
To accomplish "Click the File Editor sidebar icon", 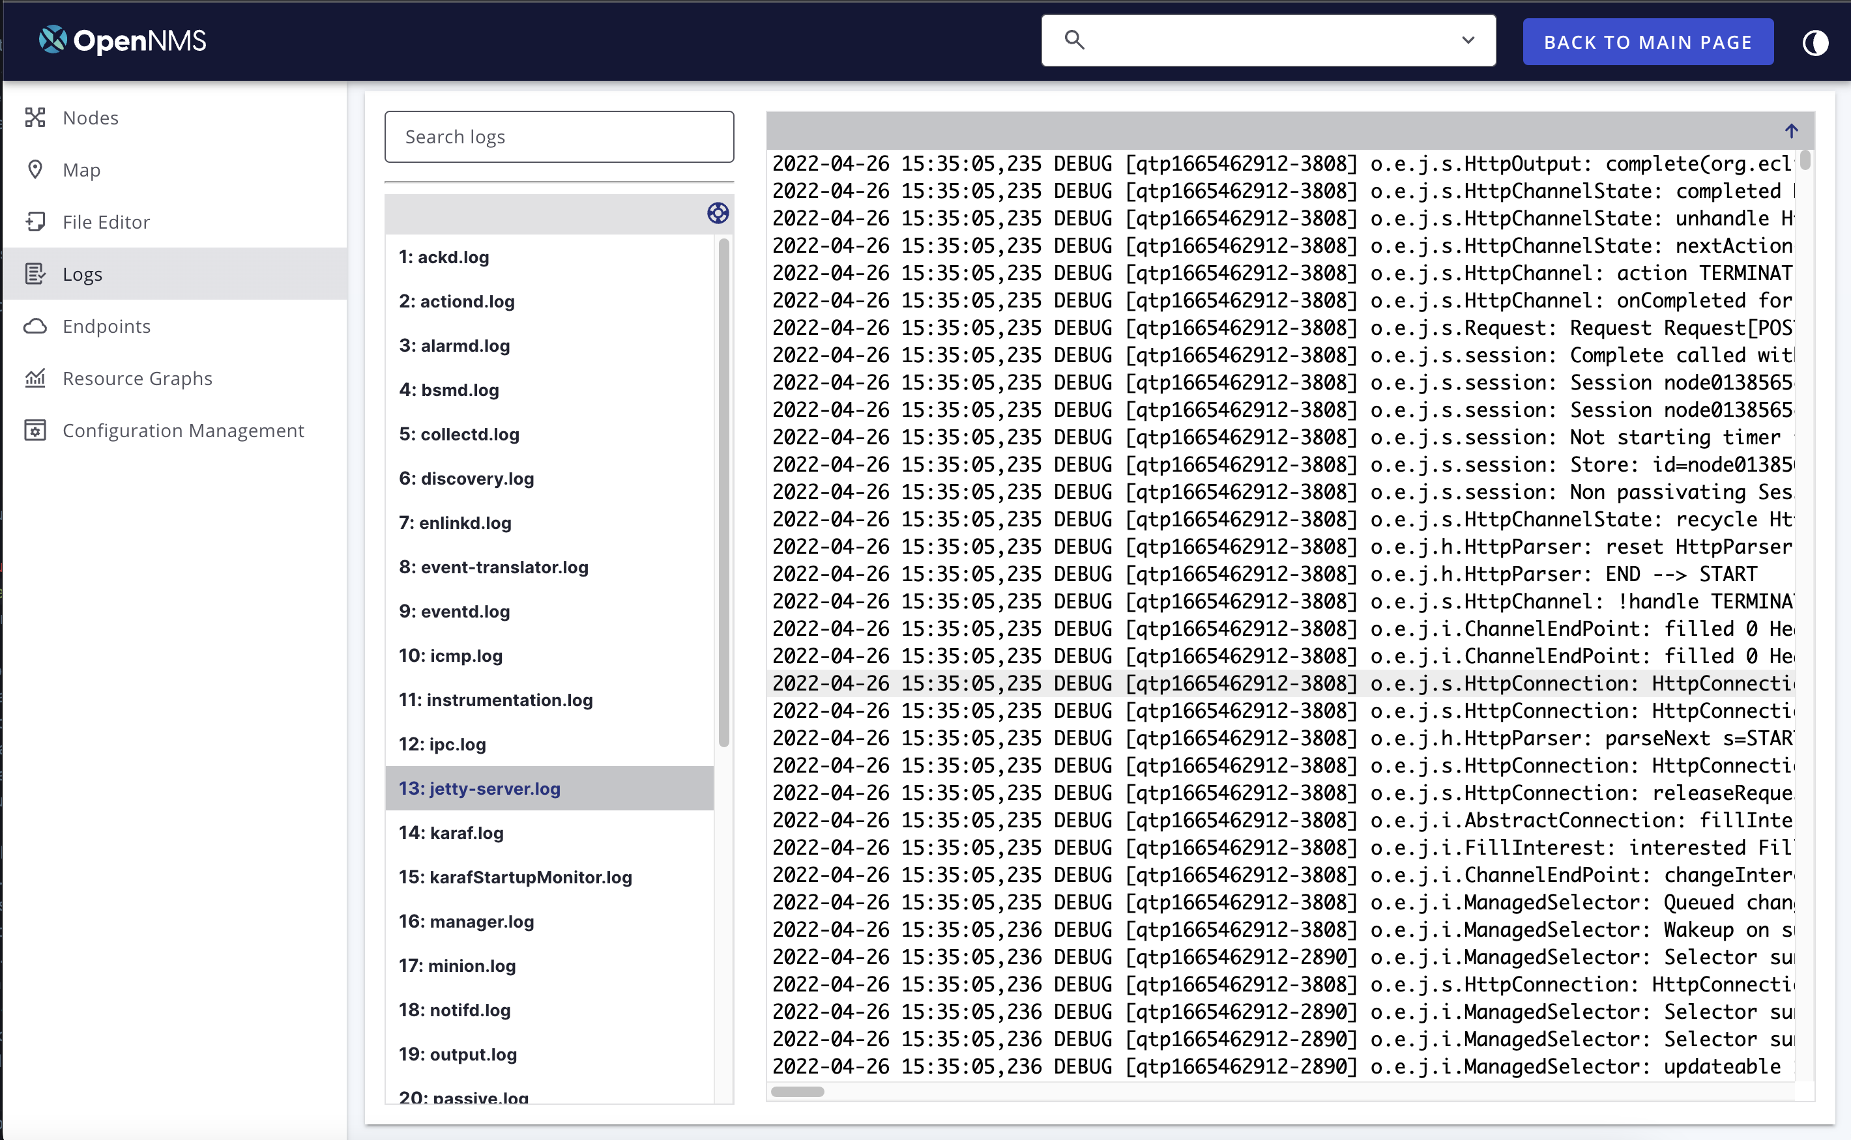I will point(35,221).
